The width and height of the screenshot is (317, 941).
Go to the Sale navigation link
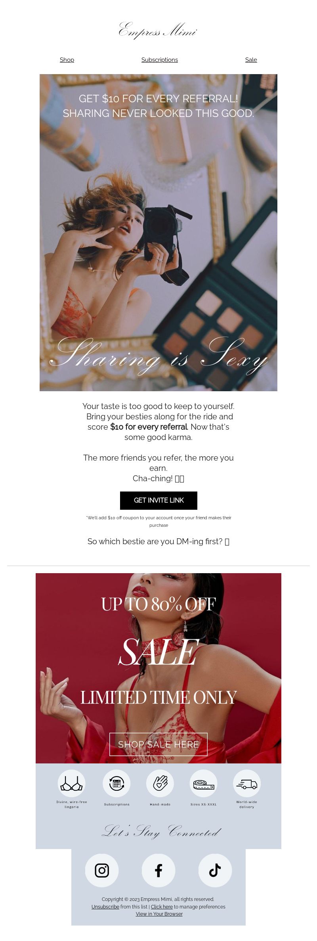click(251, 60)
